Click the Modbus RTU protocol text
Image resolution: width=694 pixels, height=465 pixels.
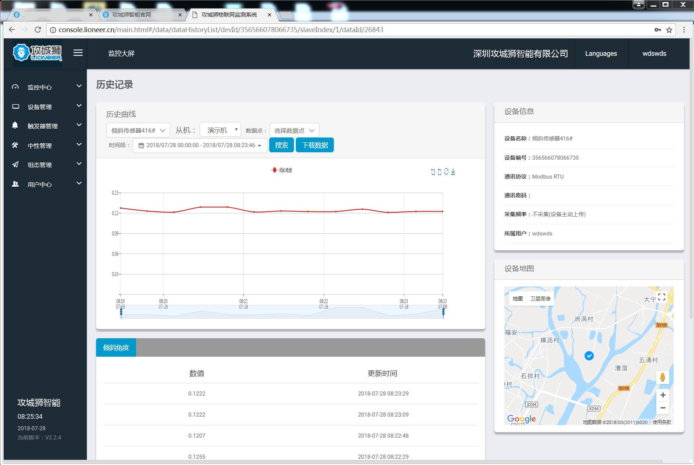click(x=548, y=177)
